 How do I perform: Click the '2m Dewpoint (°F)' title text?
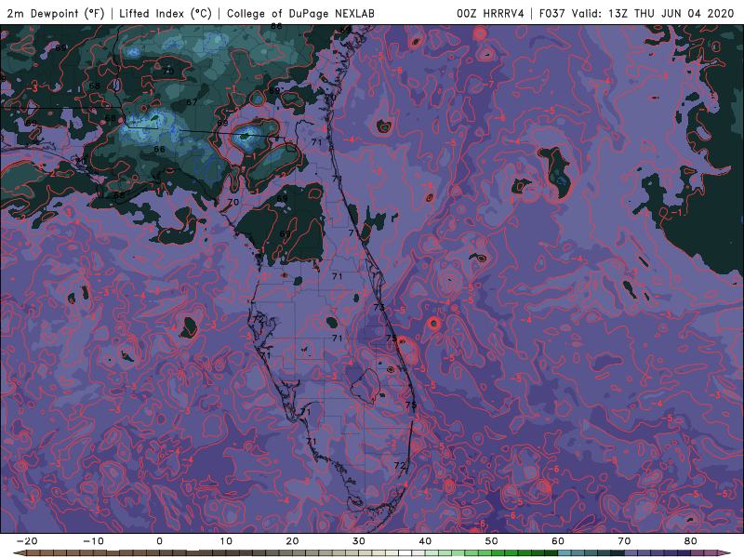(56, 13)
